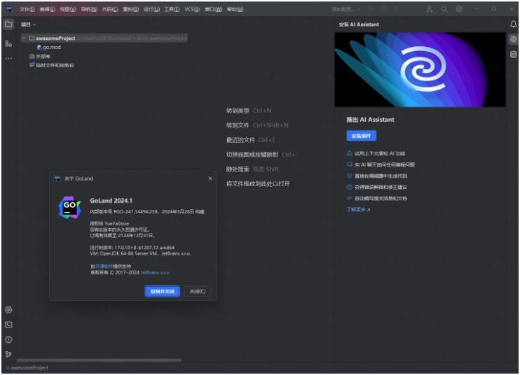Viewport: 520px width, 375px height.
Task: Click the 随处搜索 Shift hint
Action: (x=252, y=169)
